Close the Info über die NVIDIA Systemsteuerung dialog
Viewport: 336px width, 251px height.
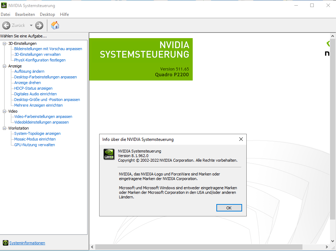coord(241,139)
